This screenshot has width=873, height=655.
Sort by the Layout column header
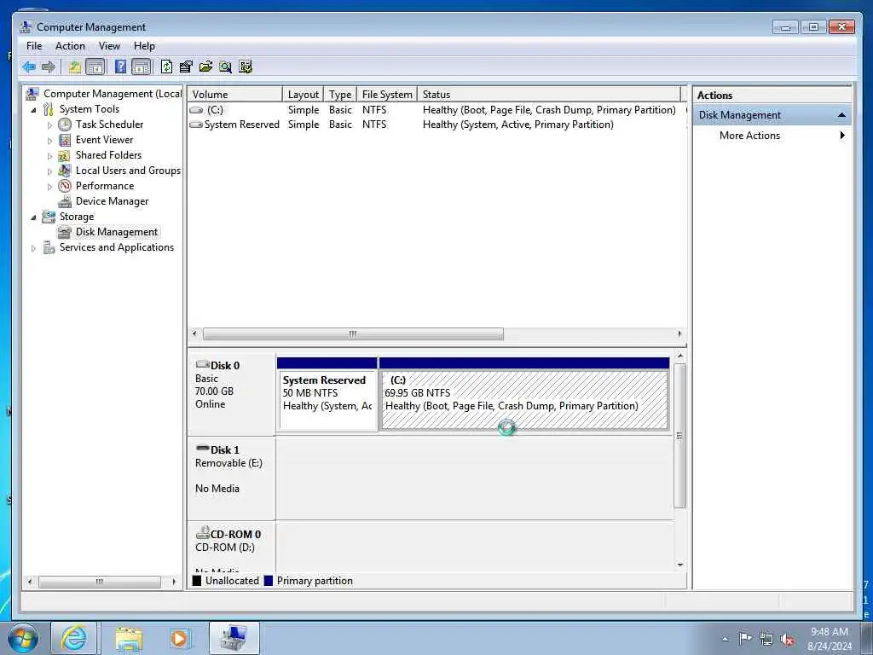303,94
